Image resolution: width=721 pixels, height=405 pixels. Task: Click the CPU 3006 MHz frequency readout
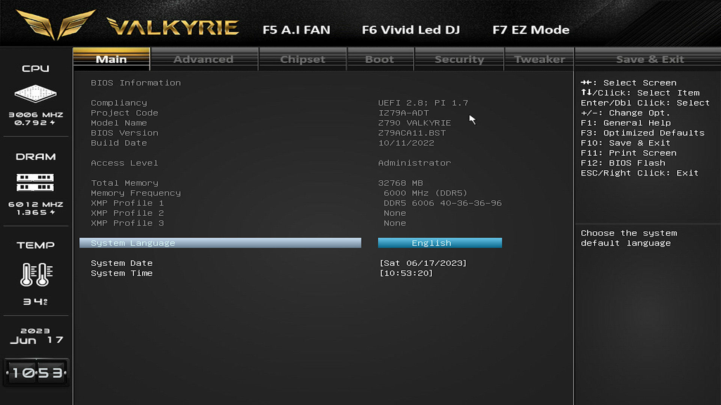click(36, 115)
